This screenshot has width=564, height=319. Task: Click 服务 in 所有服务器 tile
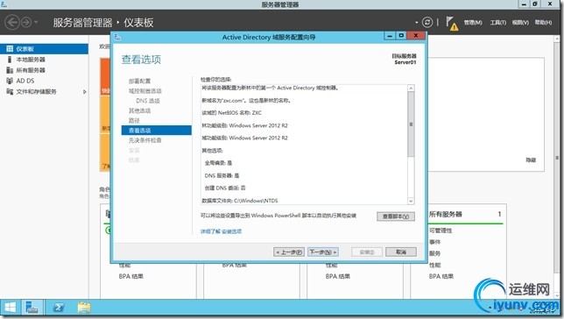434,253
